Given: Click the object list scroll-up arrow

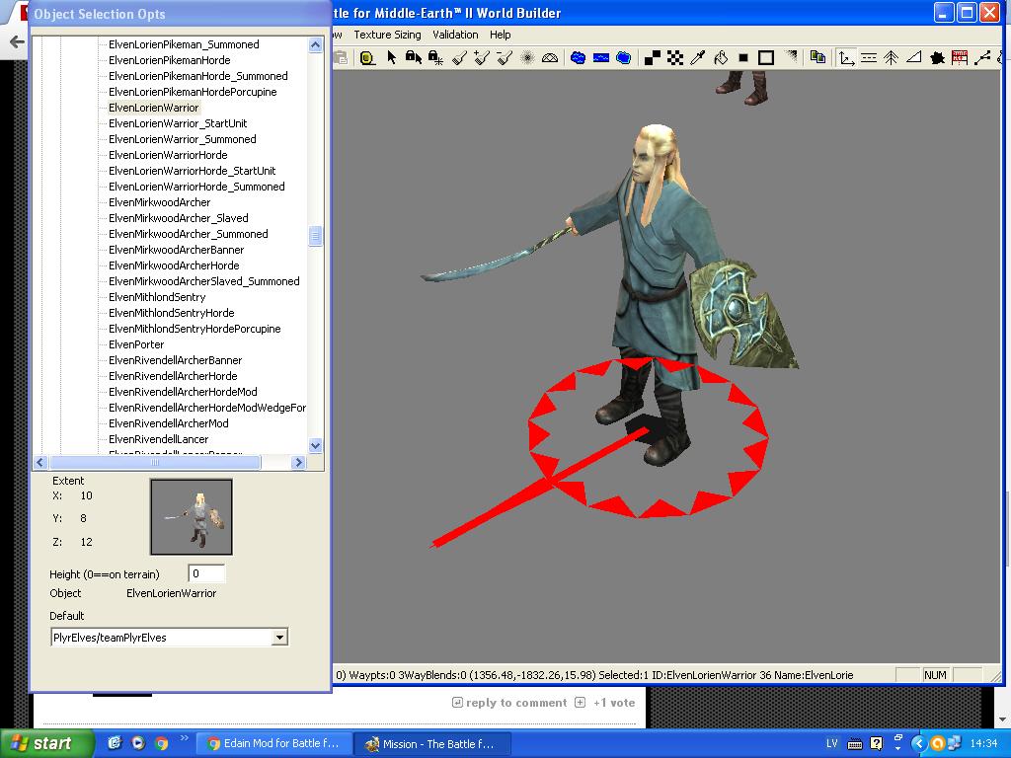Looking at the screenshot, I should point(315,44).
